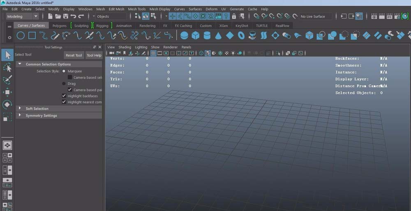The width and height of the screenshot is (411, 211).
Task: Click the Snap to grids magnet icon
Action: coord(257,16)
